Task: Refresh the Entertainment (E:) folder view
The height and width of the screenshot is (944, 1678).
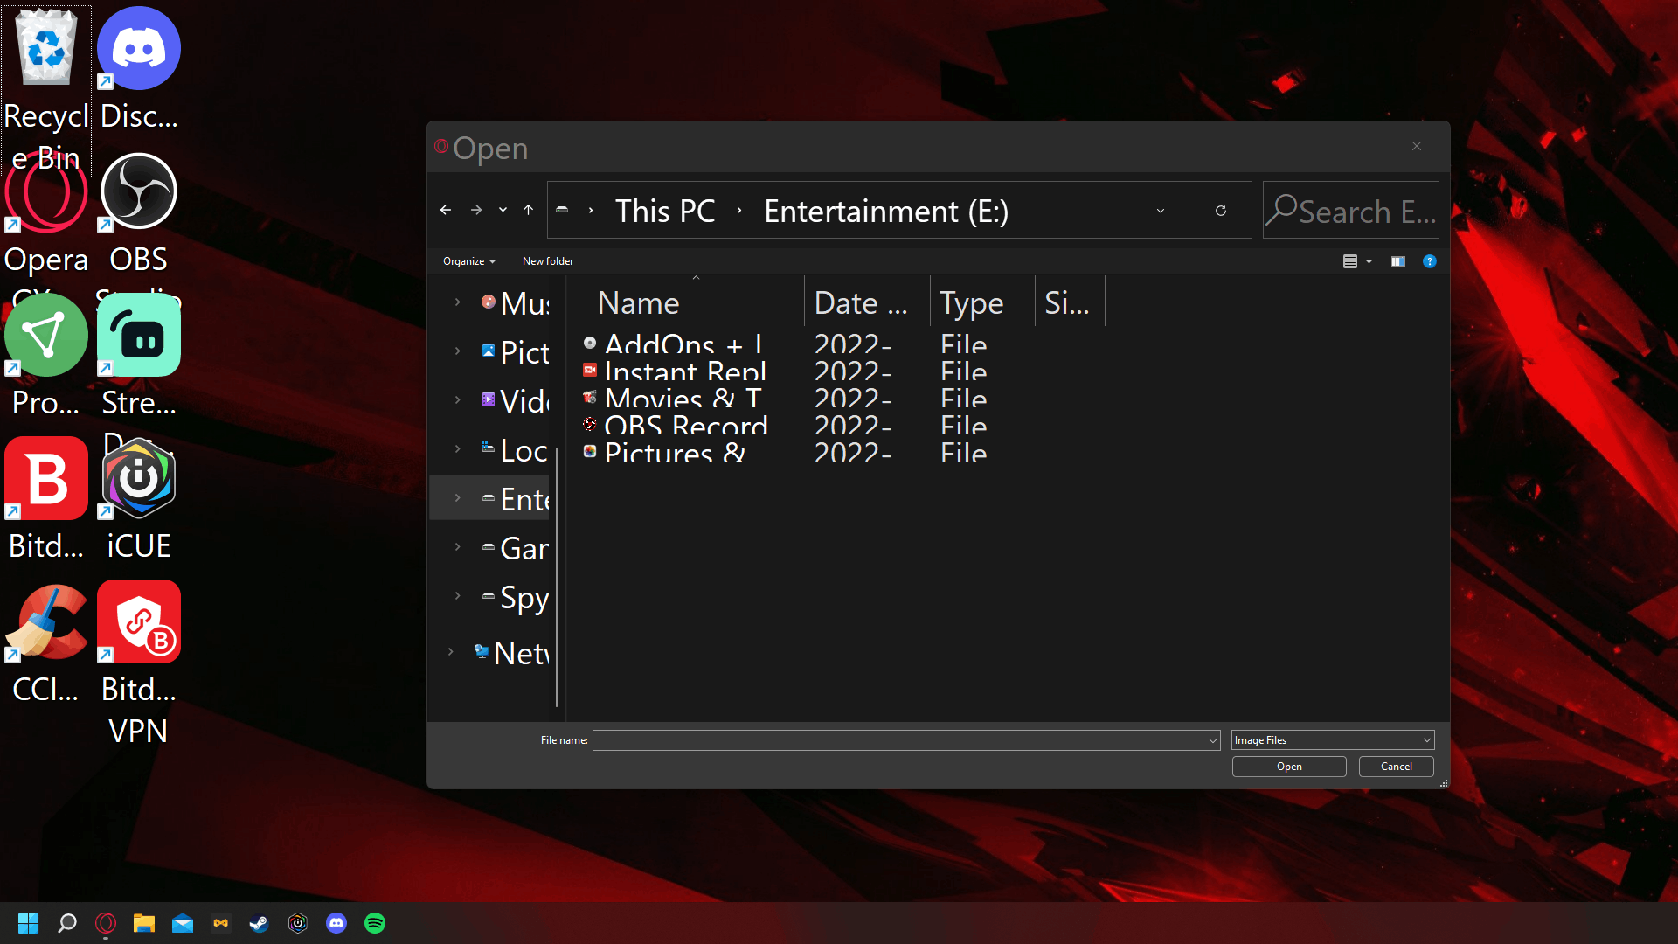Action: (1220, 211)
